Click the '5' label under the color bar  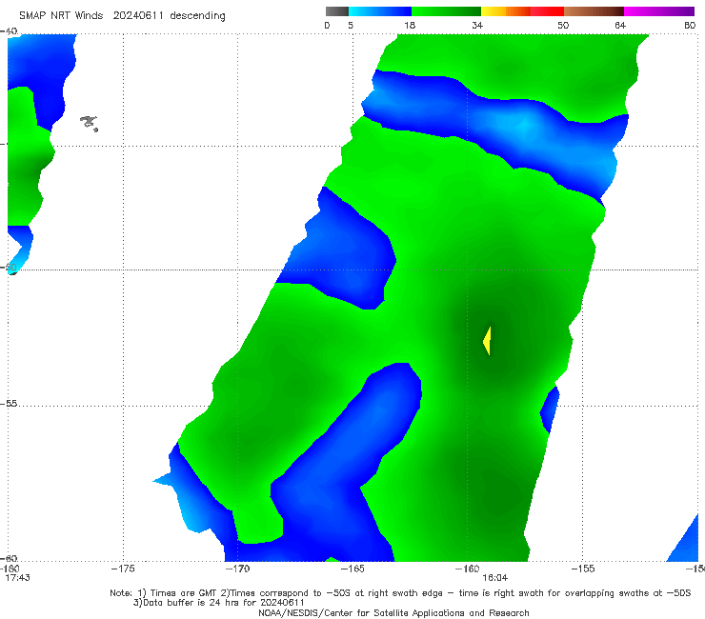(351, 26)
